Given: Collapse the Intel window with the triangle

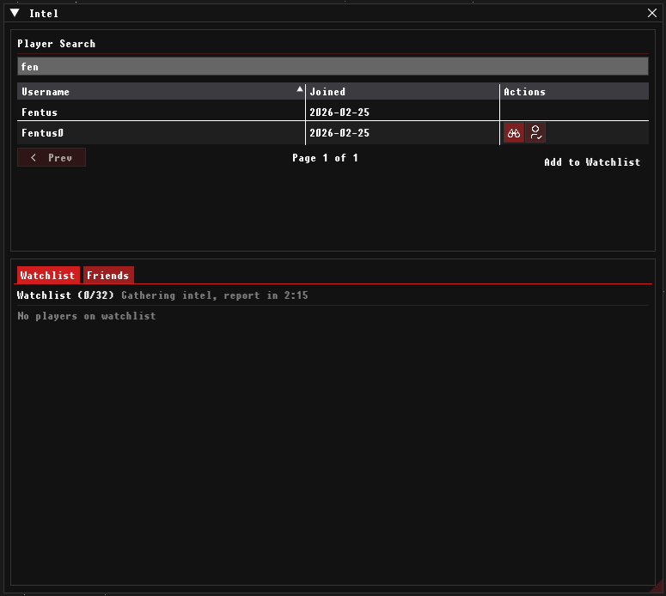Looking at the screenshot, I should [x=15, y=13].
